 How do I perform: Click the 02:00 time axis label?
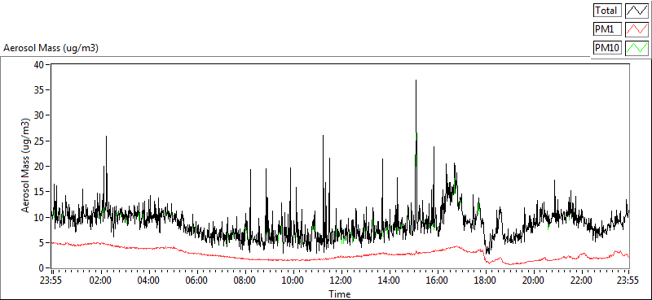coord(100,280)
